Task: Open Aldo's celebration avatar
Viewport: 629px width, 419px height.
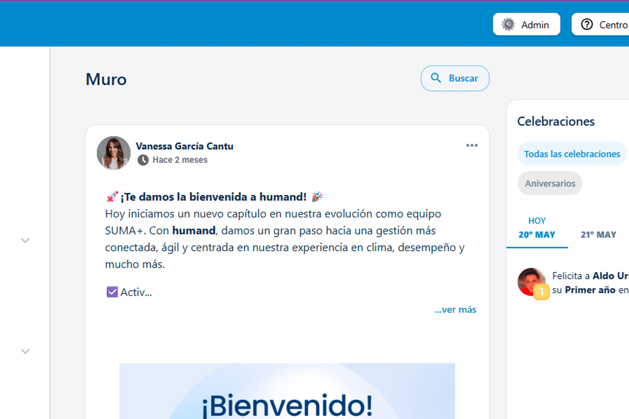Action: click(532, 282)
